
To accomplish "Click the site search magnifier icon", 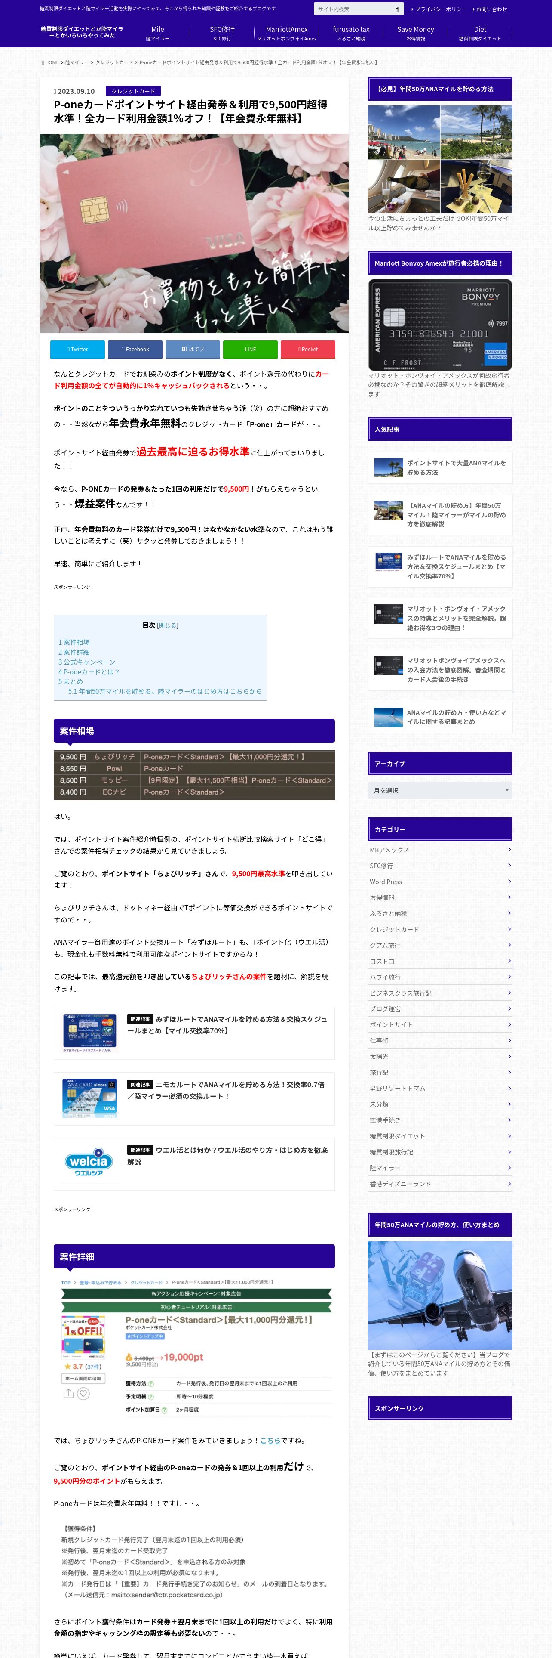I will (x=397, y=9).
